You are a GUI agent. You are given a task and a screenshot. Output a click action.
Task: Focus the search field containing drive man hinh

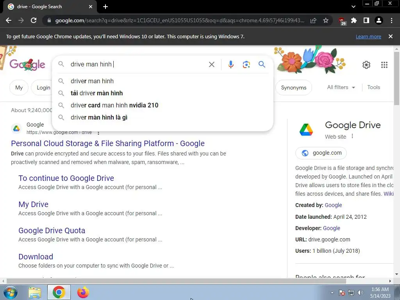pyautogui.click(x=138, y=64)
